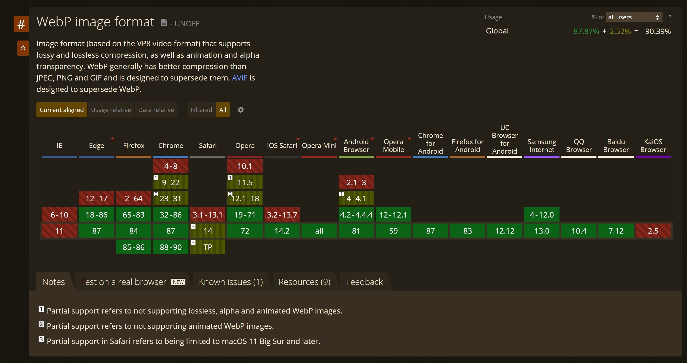Toggle Filtered browser view
687x363 pixels.
(201, 110)
